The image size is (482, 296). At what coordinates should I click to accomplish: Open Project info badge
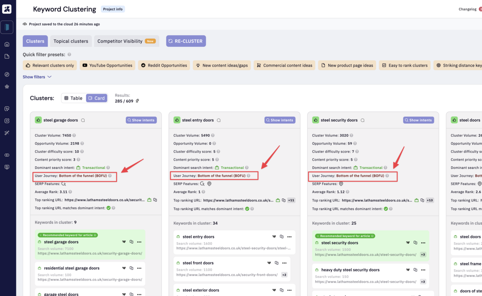(113, 9)
